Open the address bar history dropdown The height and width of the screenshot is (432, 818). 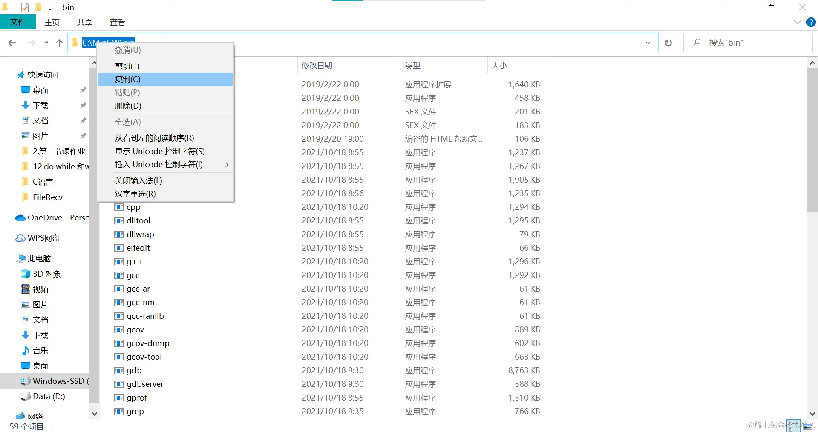tap(648, 43)
